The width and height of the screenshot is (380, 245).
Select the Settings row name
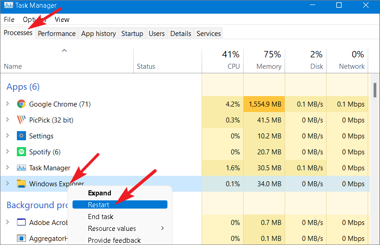pyautogui.click(x=41, y=136)
